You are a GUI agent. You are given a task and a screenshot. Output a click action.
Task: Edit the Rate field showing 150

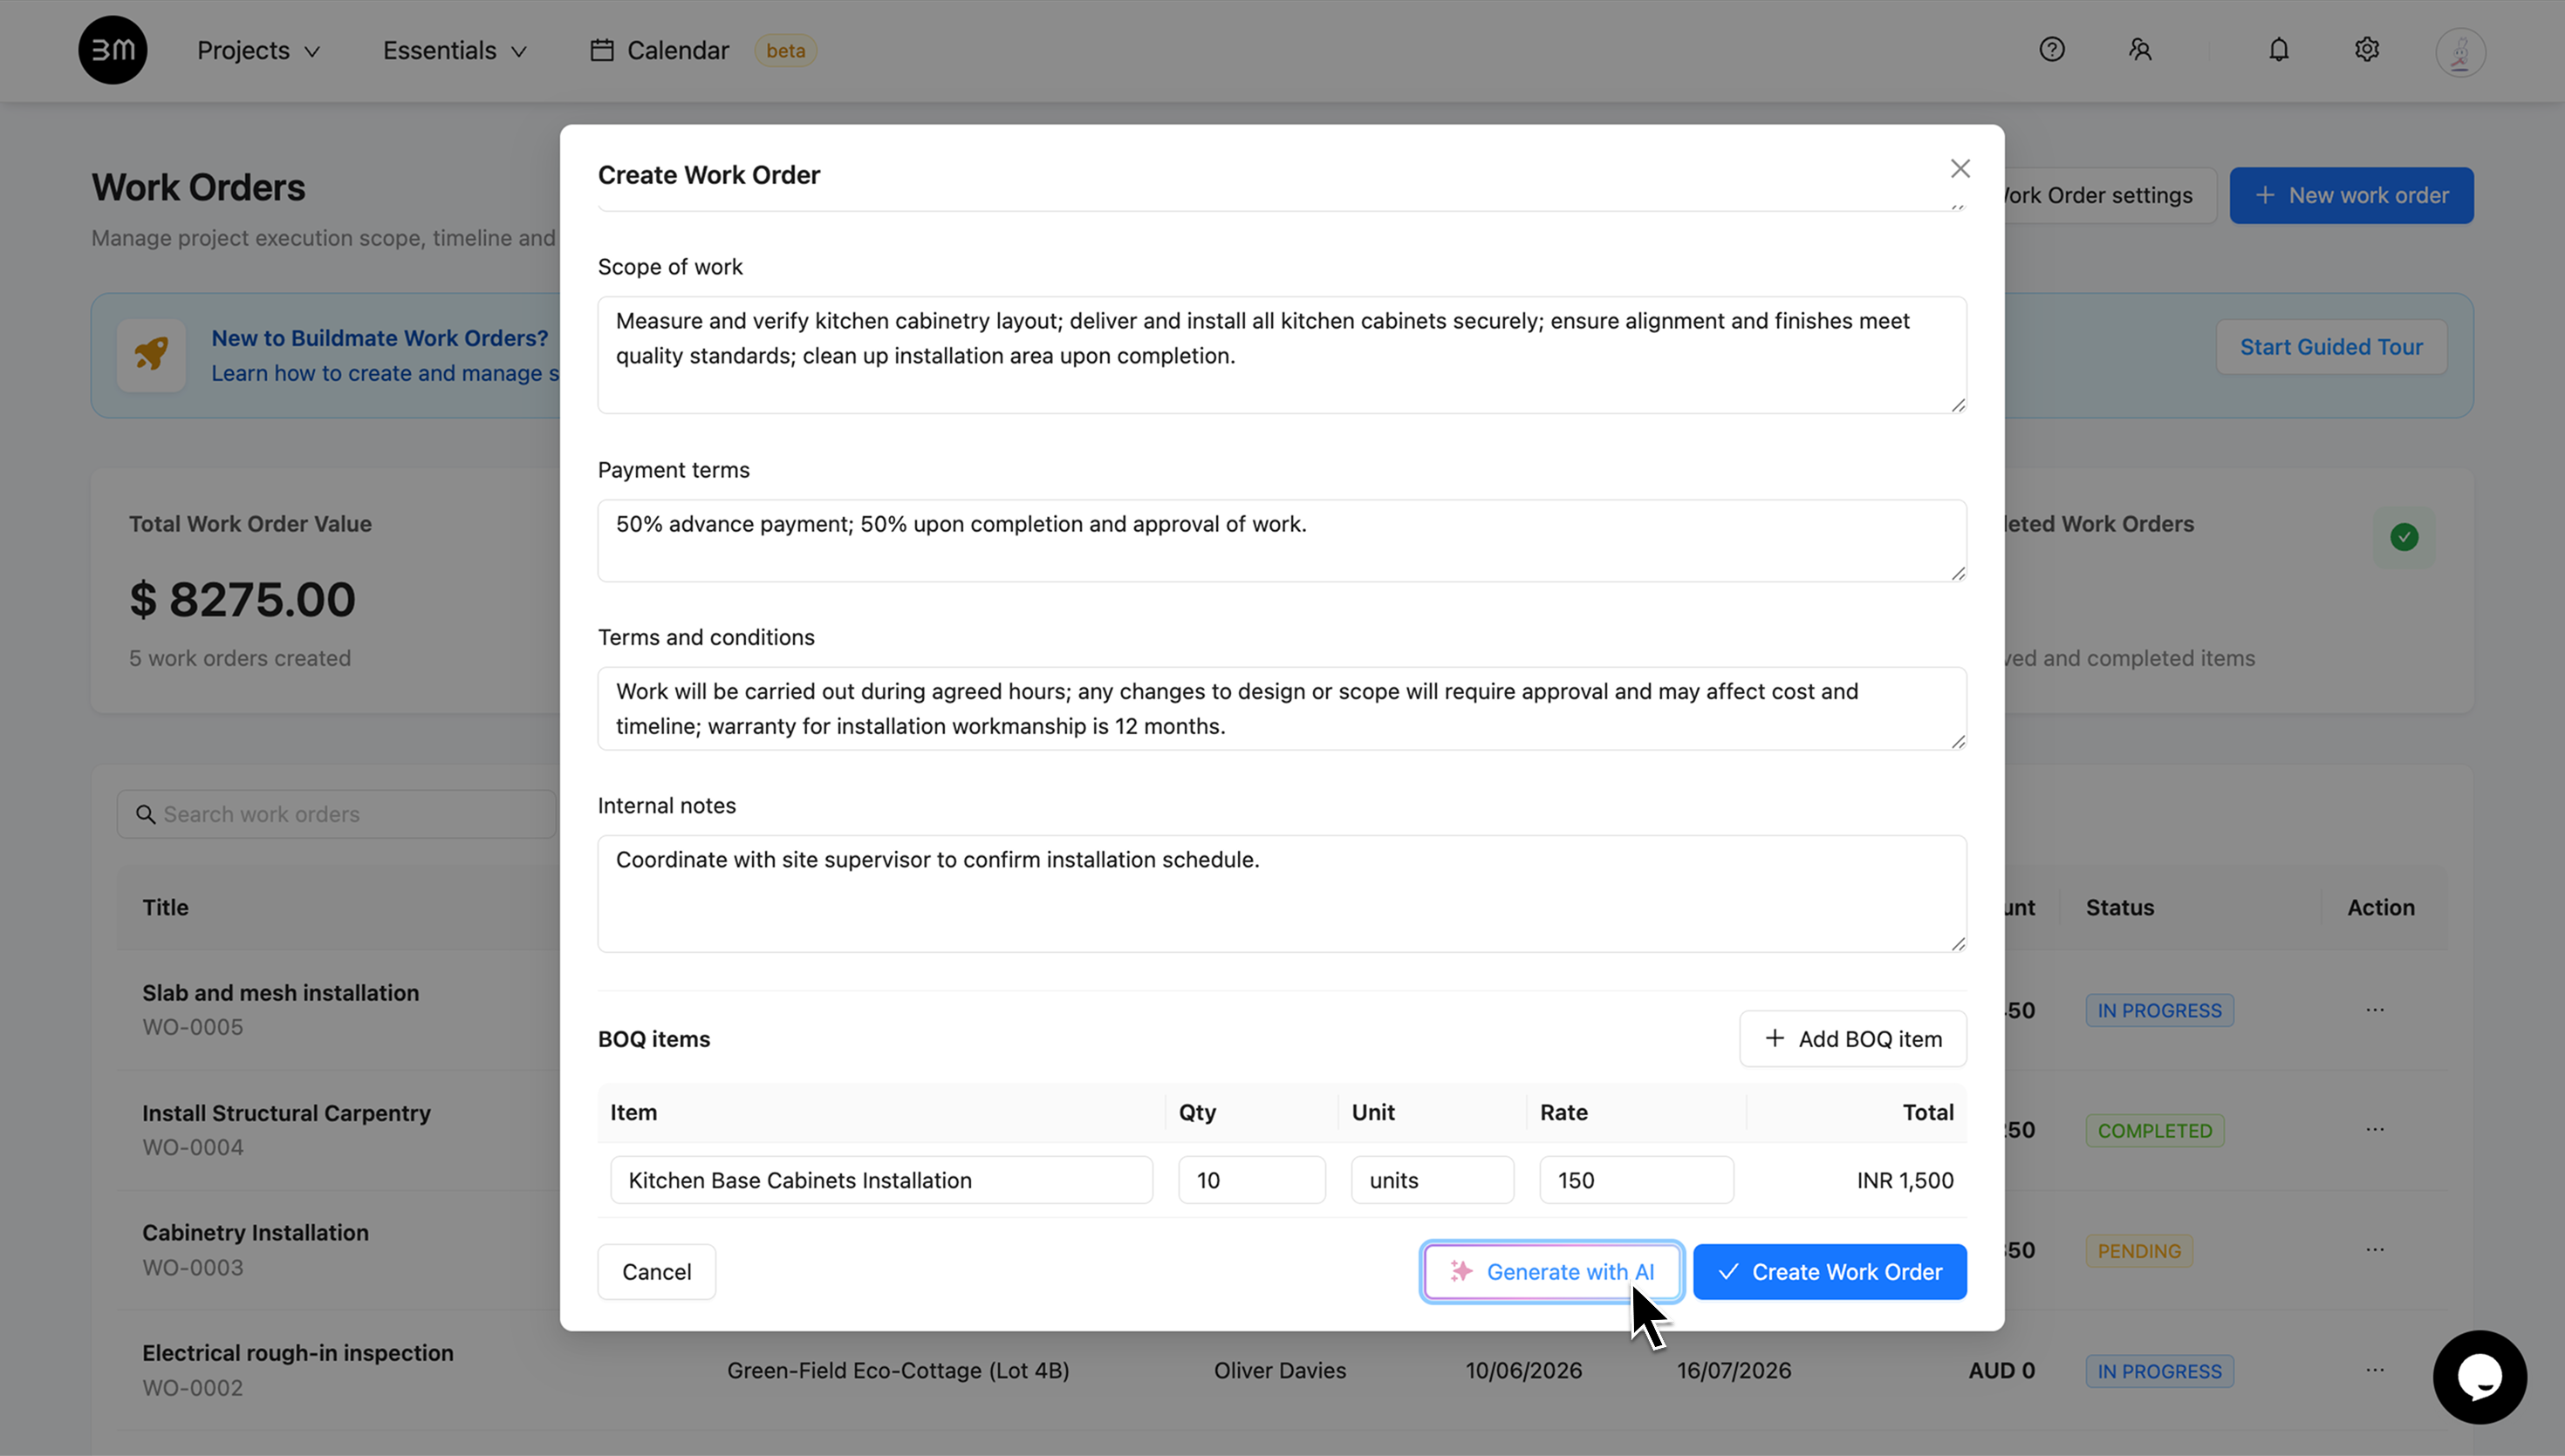click(1637, 1180)
